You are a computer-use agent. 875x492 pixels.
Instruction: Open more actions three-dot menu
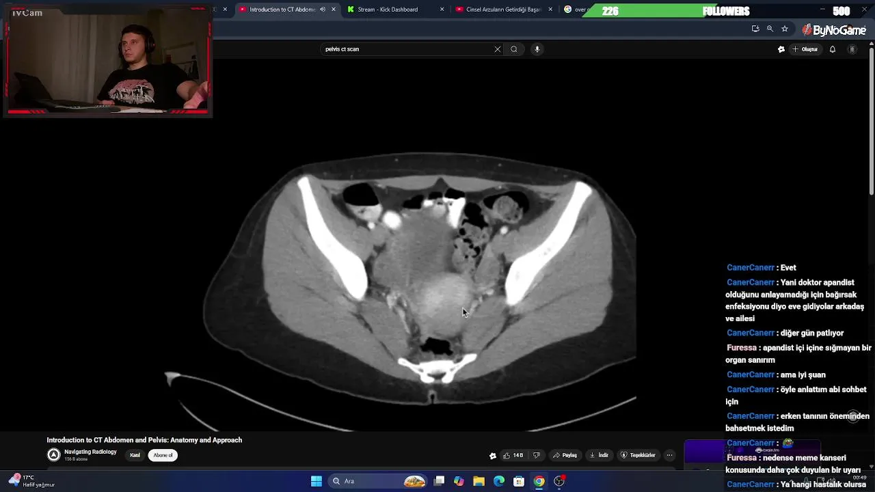pyautogui.click(x=669, y=455)
